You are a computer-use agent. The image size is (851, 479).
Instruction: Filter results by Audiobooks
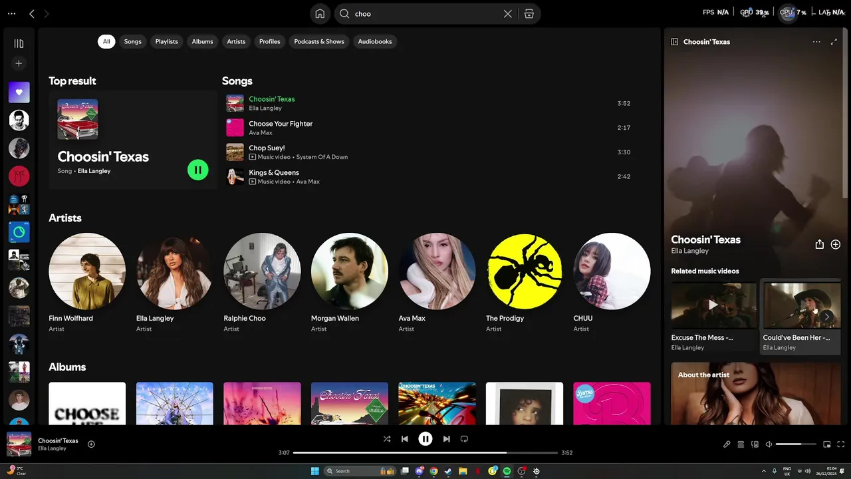(375, 41)
